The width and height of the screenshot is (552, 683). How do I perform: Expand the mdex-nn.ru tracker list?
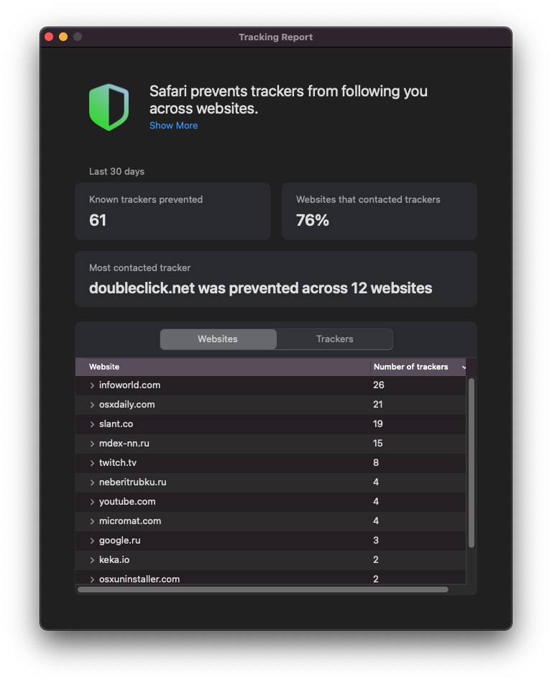[x=92, y=444]
